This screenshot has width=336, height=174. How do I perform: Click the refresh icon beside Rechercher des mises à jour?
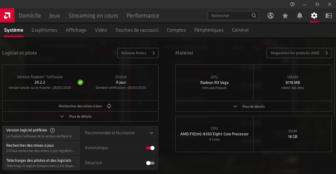point(109,106)
